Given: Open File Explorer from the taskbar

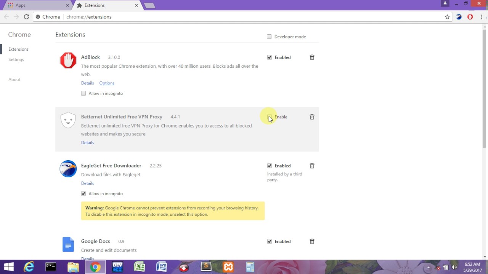Looking at the screenshot, I should point(73,267).
